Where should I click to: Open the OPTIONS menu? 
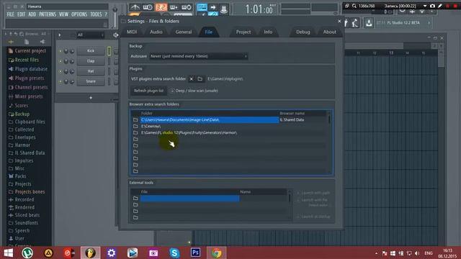pos(79,14)
